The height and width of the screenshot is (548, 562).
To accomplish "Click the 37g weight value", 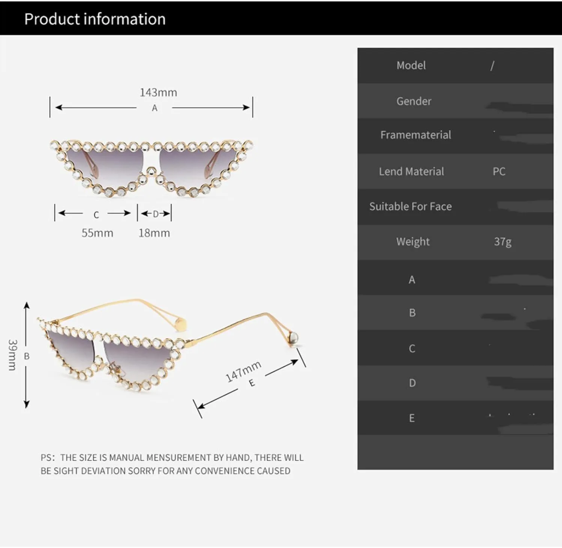I will click(x=502, y=241).
